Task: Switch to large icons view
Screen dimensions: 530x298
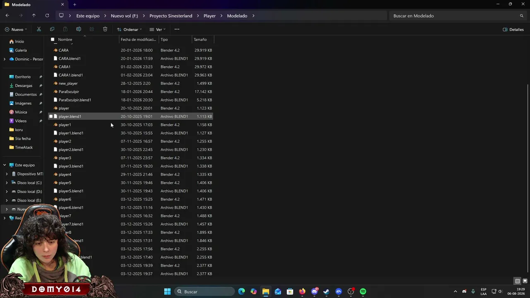Action: (525, 281)
